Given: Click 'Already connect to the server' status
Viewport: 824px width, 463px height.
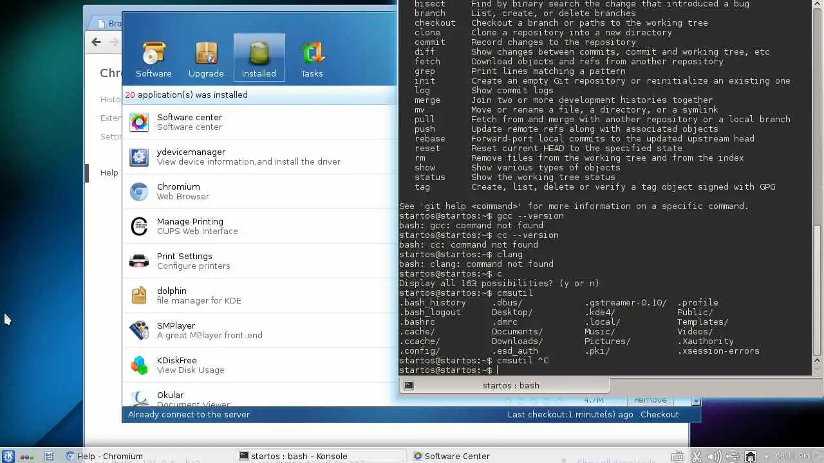Looking at the screenshot, I should pyautogui.click(x=189, y=415).
